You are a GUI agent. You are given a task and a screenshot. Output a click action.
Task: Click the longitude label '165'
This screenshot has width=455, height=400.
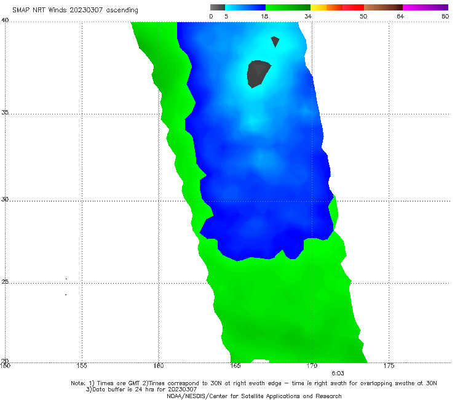pos(235,366)
